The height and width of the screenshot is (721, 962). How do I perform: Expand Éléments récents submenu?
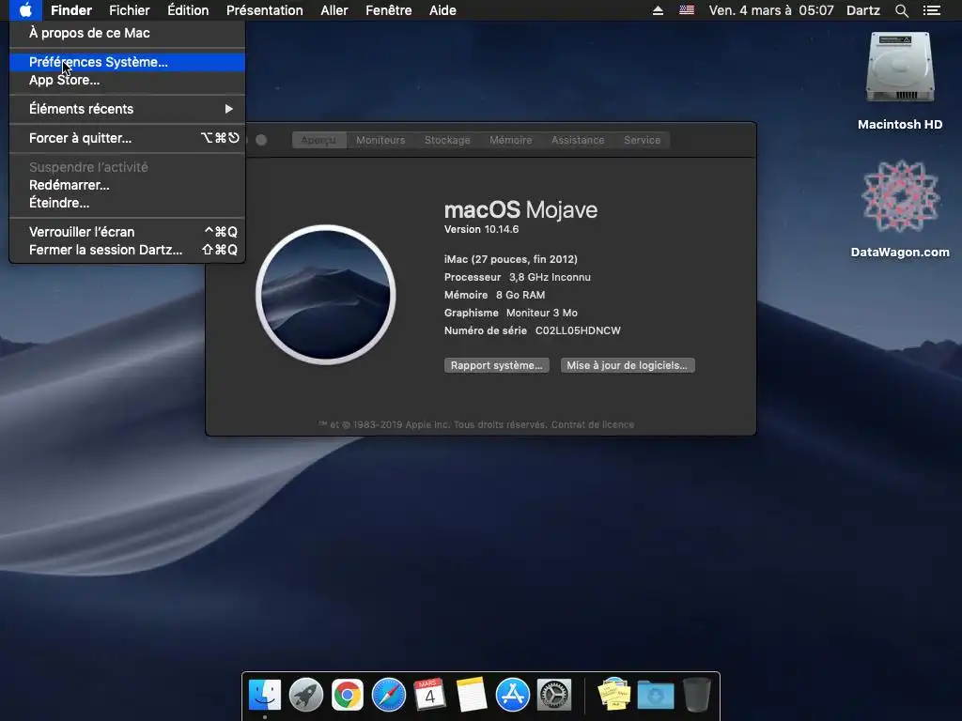pos(127,109)
